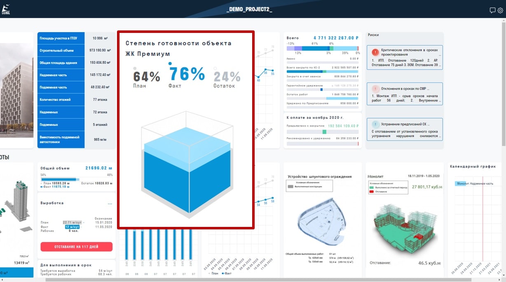The height and width of the screenshot is (282, 506).
Task: Toggle the Факт 76% indicator dot
Action: click(170, 64)
